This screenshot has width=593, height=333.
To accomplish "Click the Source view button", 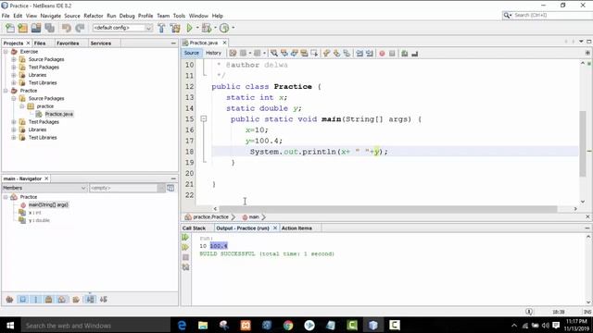I will click(192, 54).
